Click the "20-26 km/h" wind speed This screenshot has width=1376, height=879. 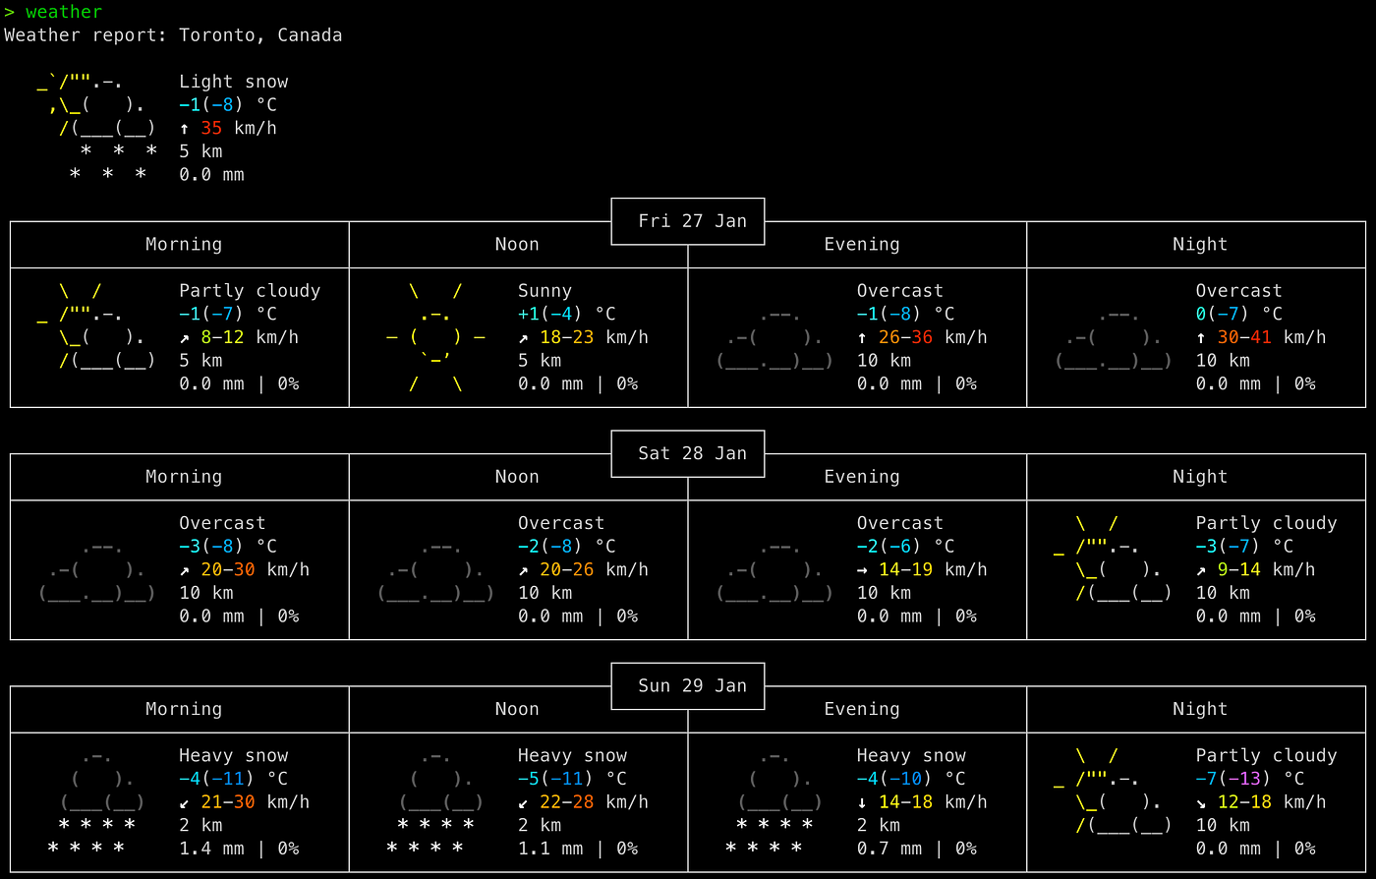(x=594, y=569)
